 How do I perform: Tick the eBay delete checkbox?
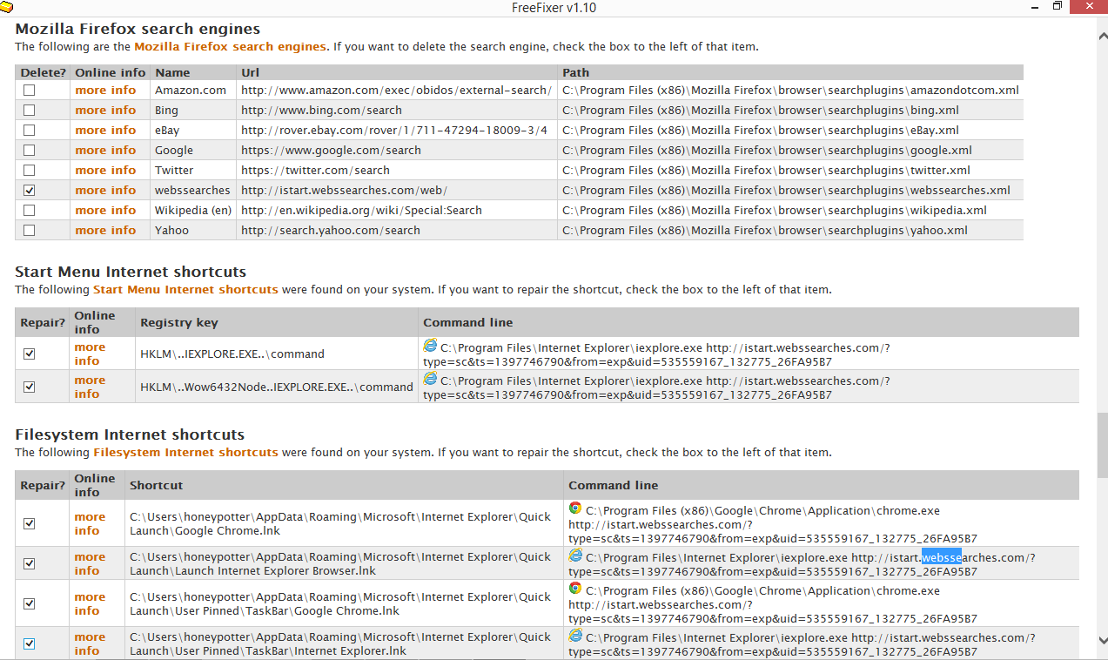coord(30,131)
